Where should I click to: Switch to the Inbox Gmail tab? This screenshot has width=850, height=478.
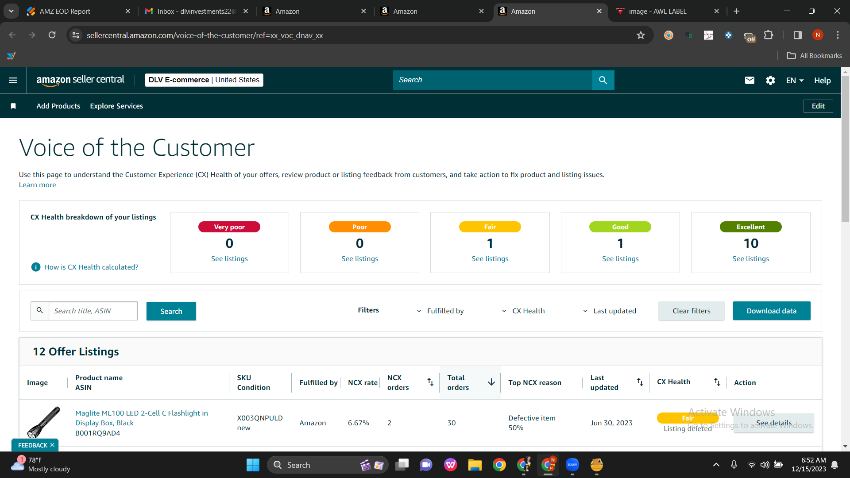pos(197,12)
